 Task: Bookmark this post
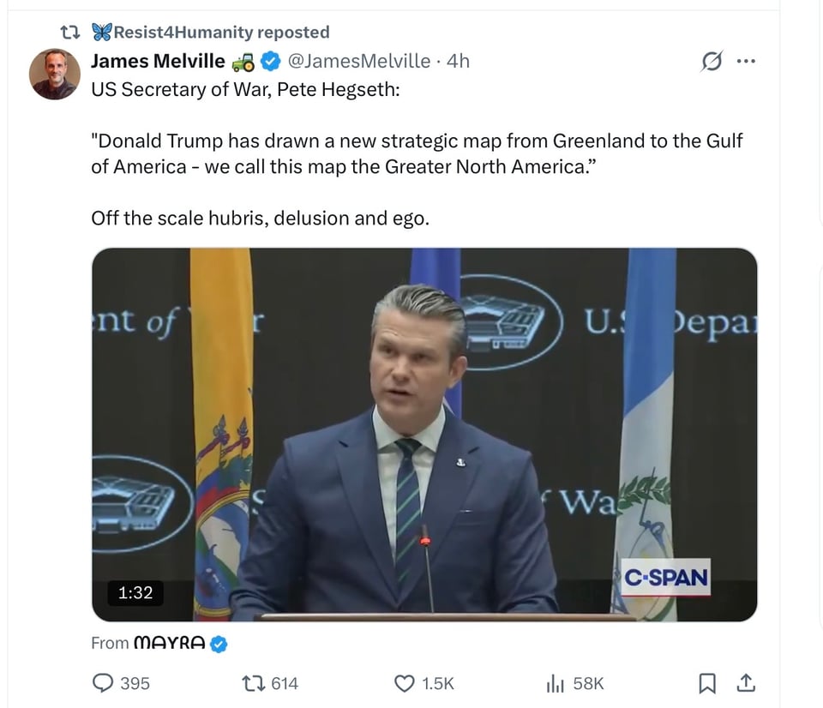pyautogui.click(x=707, y=683)
